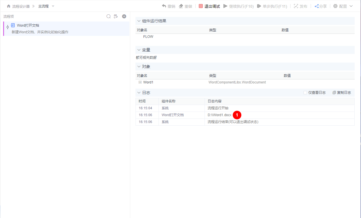The image size is (361, 218).
Task: Collapse the 变量 variables section
Action: coord(139,50)
